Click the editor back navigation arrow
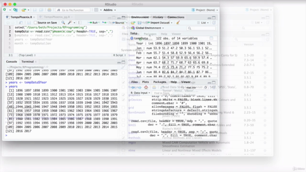The image size is (306, 172). (x=8, y=23)
